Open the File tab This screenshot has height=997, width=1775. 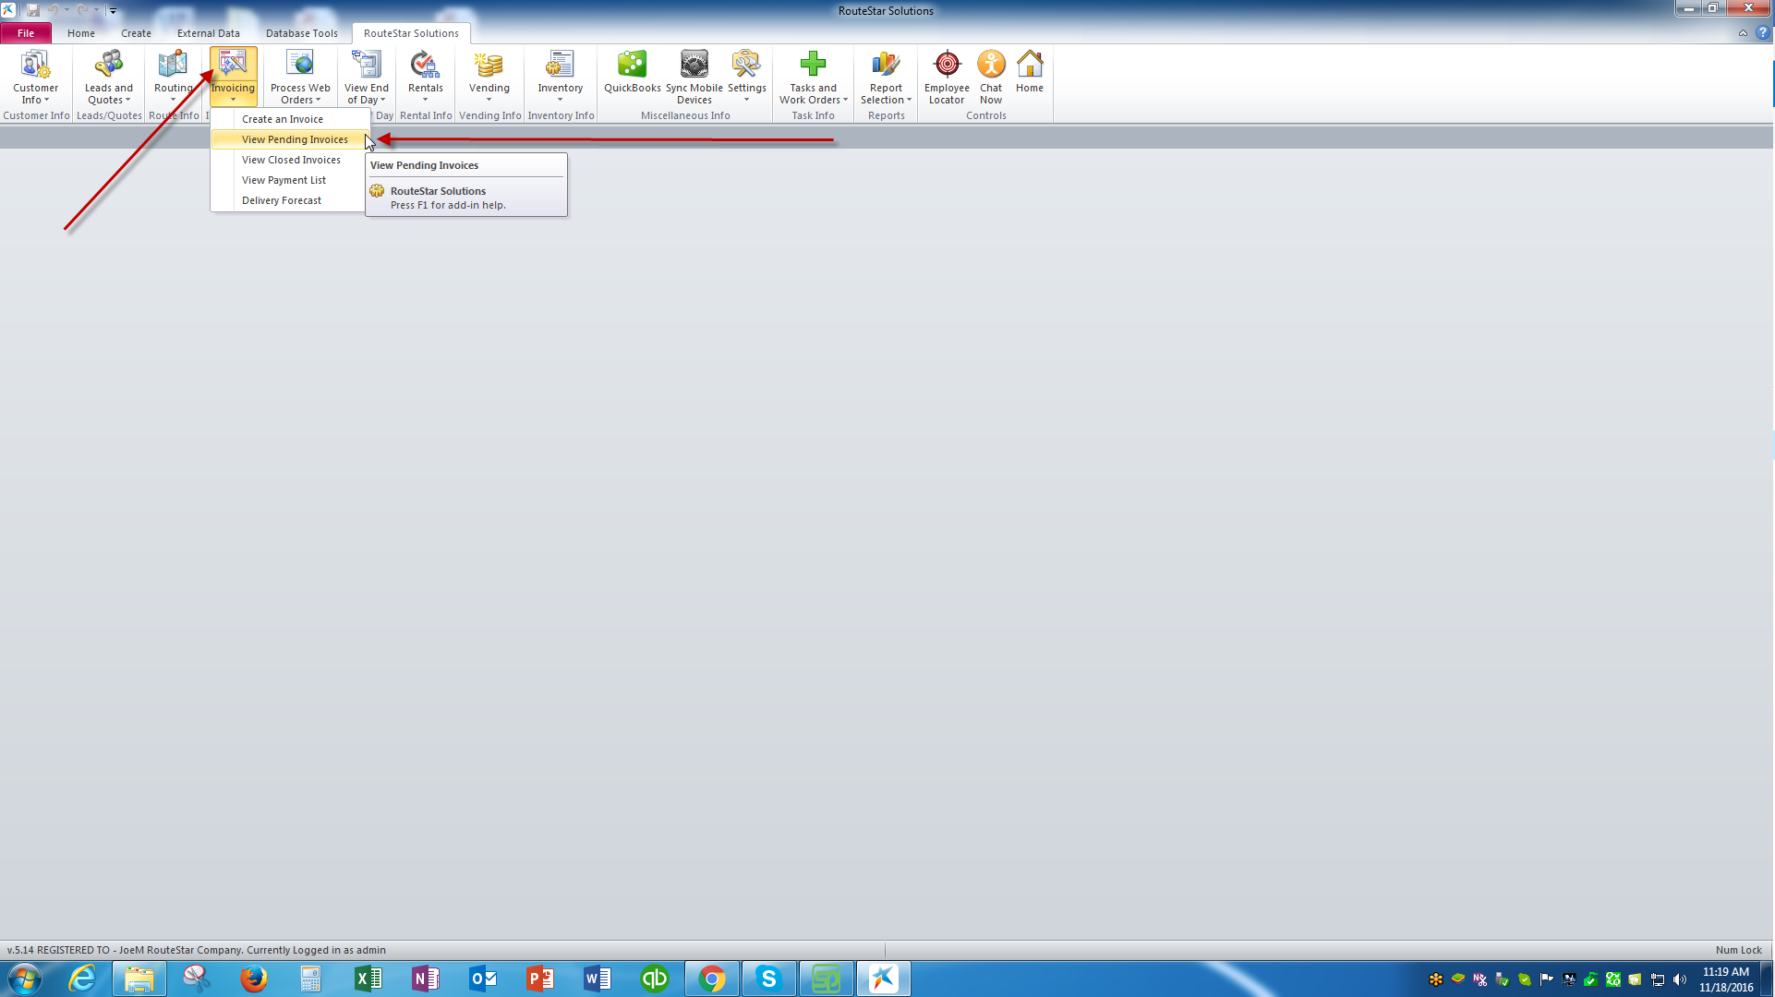point(26,33)
